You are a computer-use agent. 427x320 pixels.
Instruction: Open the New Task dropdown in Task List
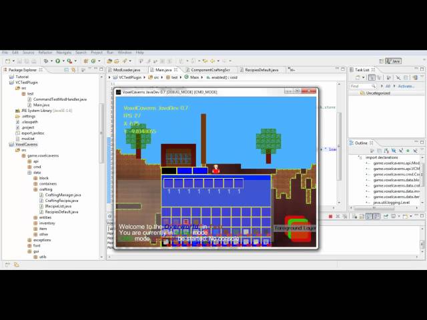[x=363, y=78]
